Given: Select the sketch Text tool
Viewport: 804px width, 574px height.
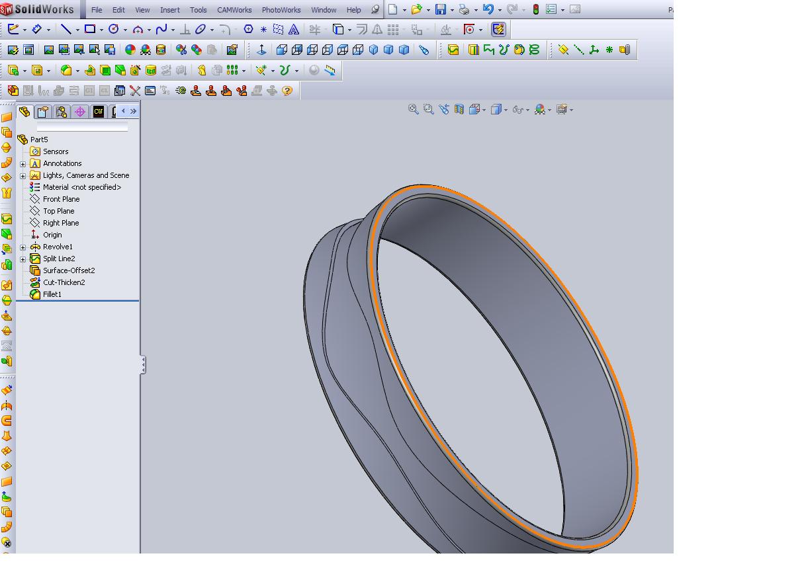Looking at the screenshot, I should (293, 29).
